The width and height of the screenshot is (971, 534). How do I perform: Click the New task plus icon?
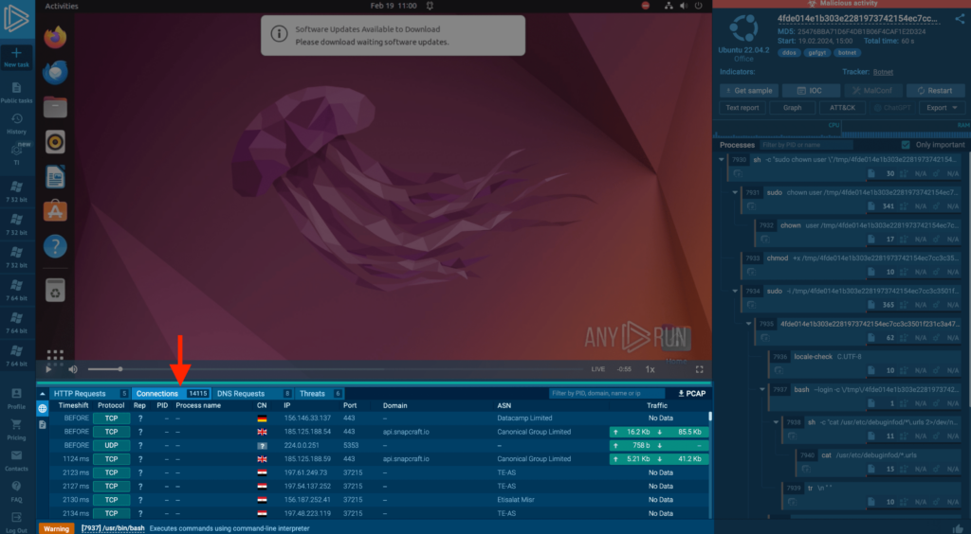16,52
